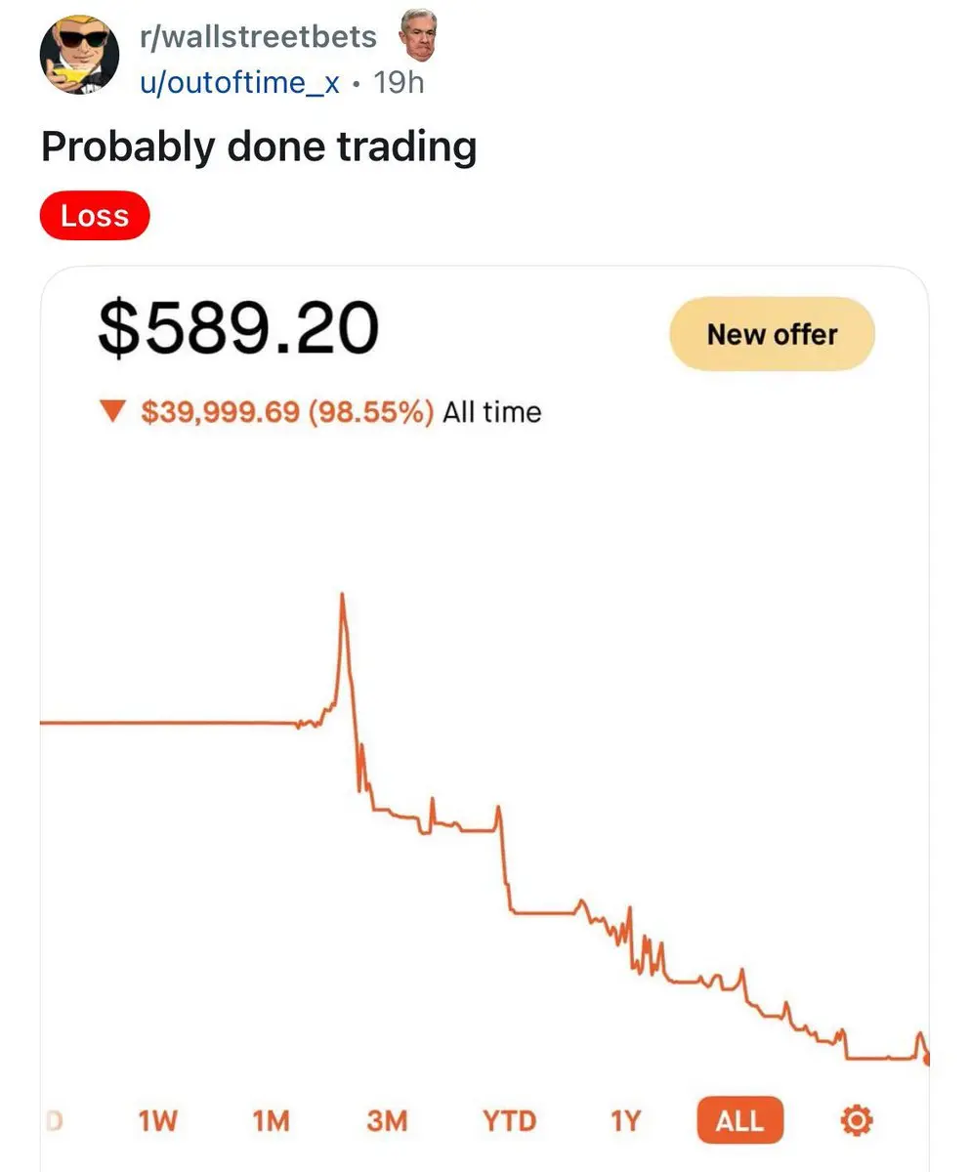Show the YTD chart range

pos(509,1120)
